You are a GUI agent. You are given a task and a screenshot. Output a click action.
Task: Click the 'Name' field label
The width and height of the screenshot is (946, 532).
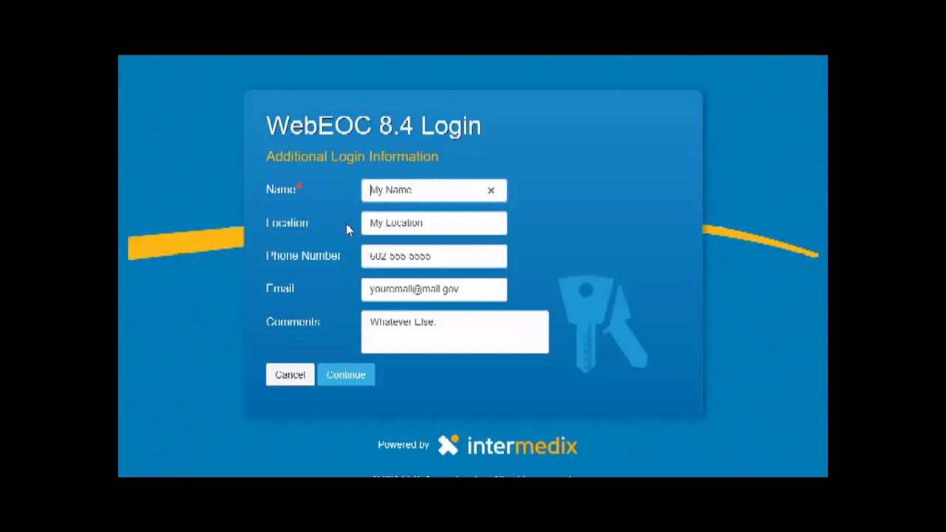click(x=281, y=190)
